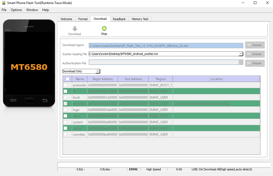Viewport: 273px width, 176px height.
Task: Check the cache partition checkbox
Action: coord(66,128)
